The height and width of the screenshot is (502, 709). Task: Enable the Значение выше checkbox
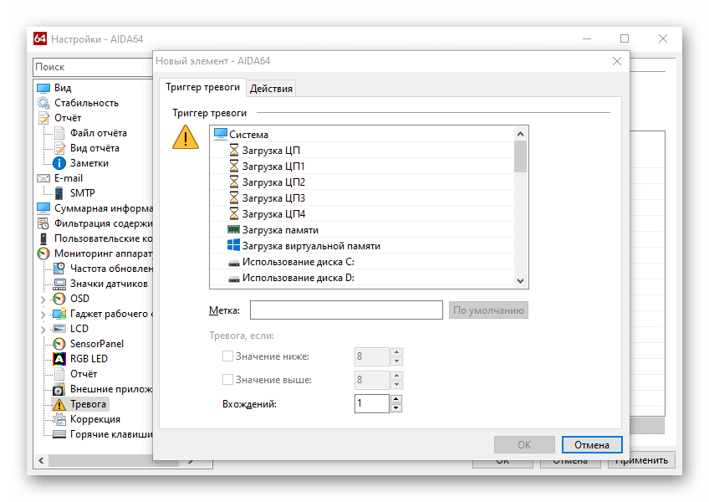pos(227,379)
